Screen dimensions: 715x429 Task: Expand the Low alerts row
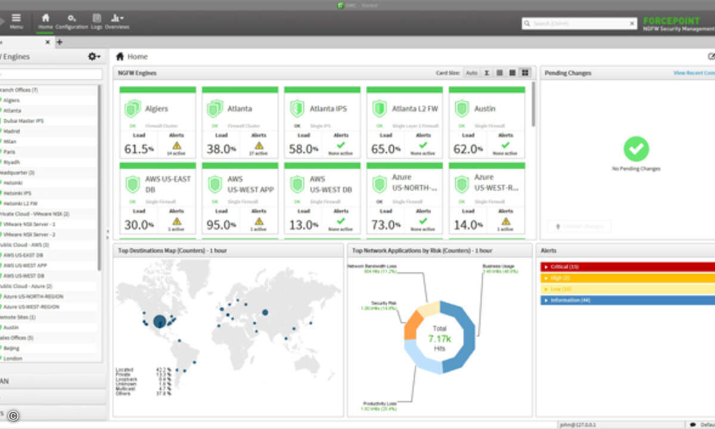click(627, 289)
